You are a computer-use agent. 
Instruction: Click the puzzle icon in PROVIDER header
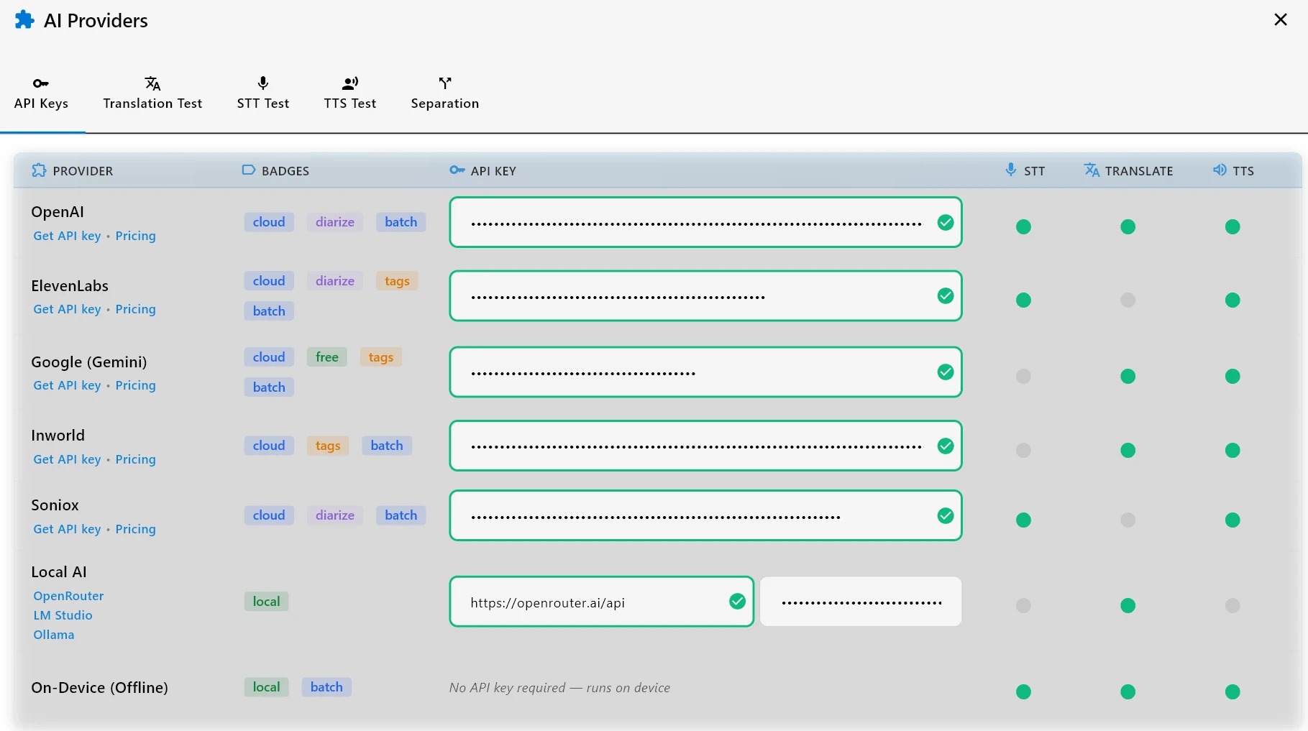(39, 170)
